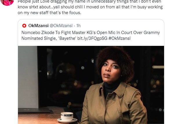Click the laptop on the table in the photo
Viewport: 169px width, 124px height.
(x=36, y=110)
